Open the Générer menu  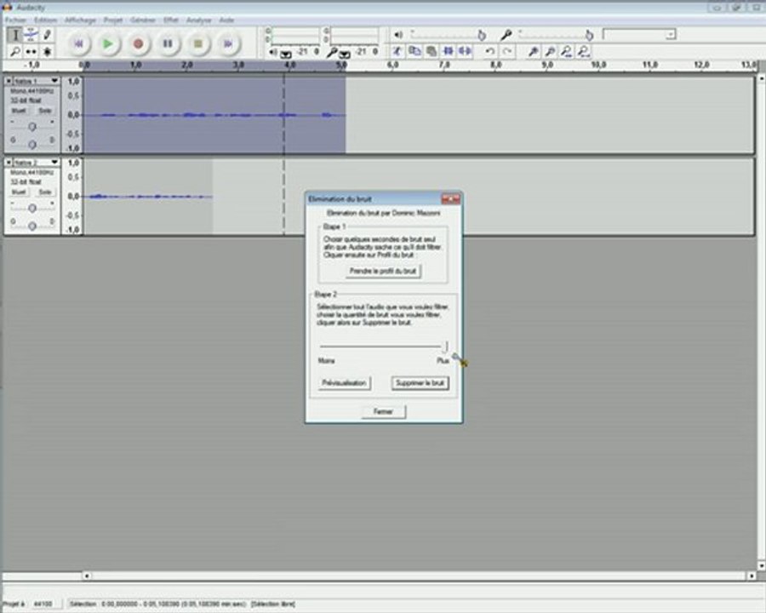click(x=143, y=20)
